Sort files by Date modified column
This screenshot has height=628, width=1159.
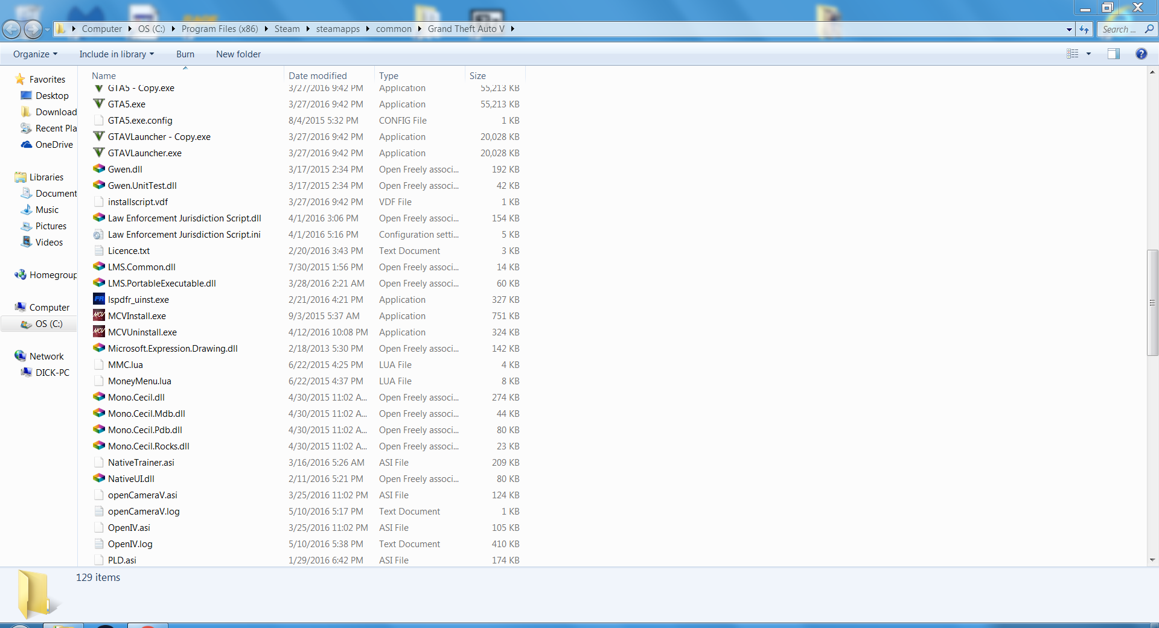(x=329, y=75)
